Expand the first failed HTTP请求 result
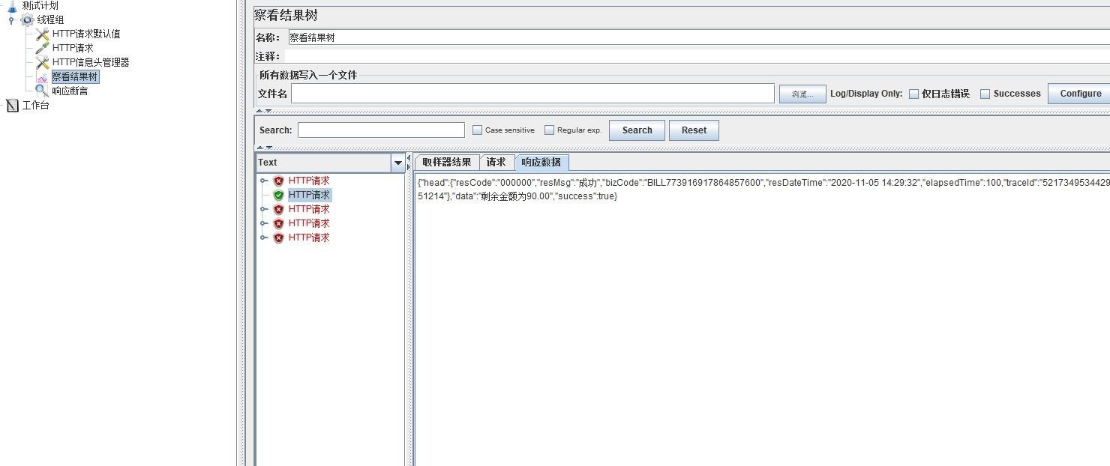1110x466 pixels. (264, 181)
